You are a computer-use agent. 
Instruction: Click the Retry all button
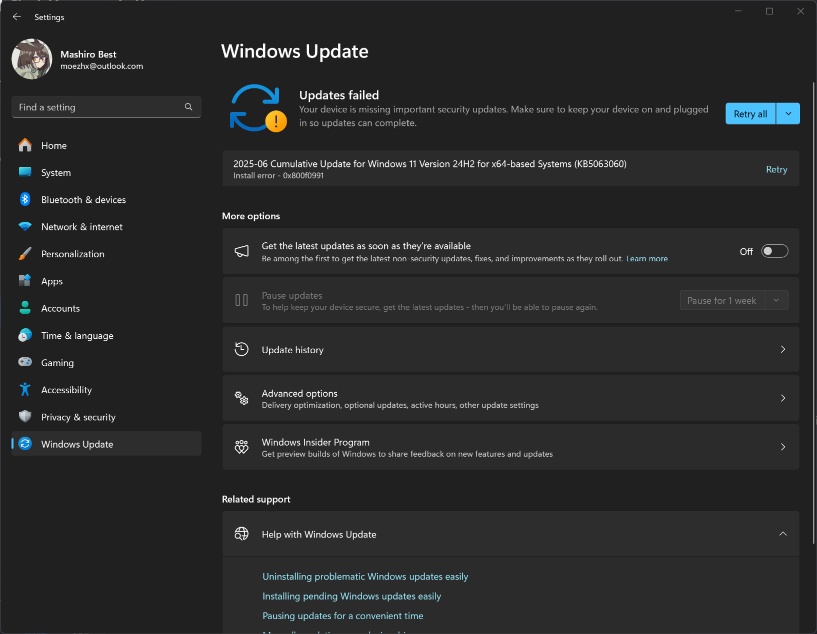[750, 113]
